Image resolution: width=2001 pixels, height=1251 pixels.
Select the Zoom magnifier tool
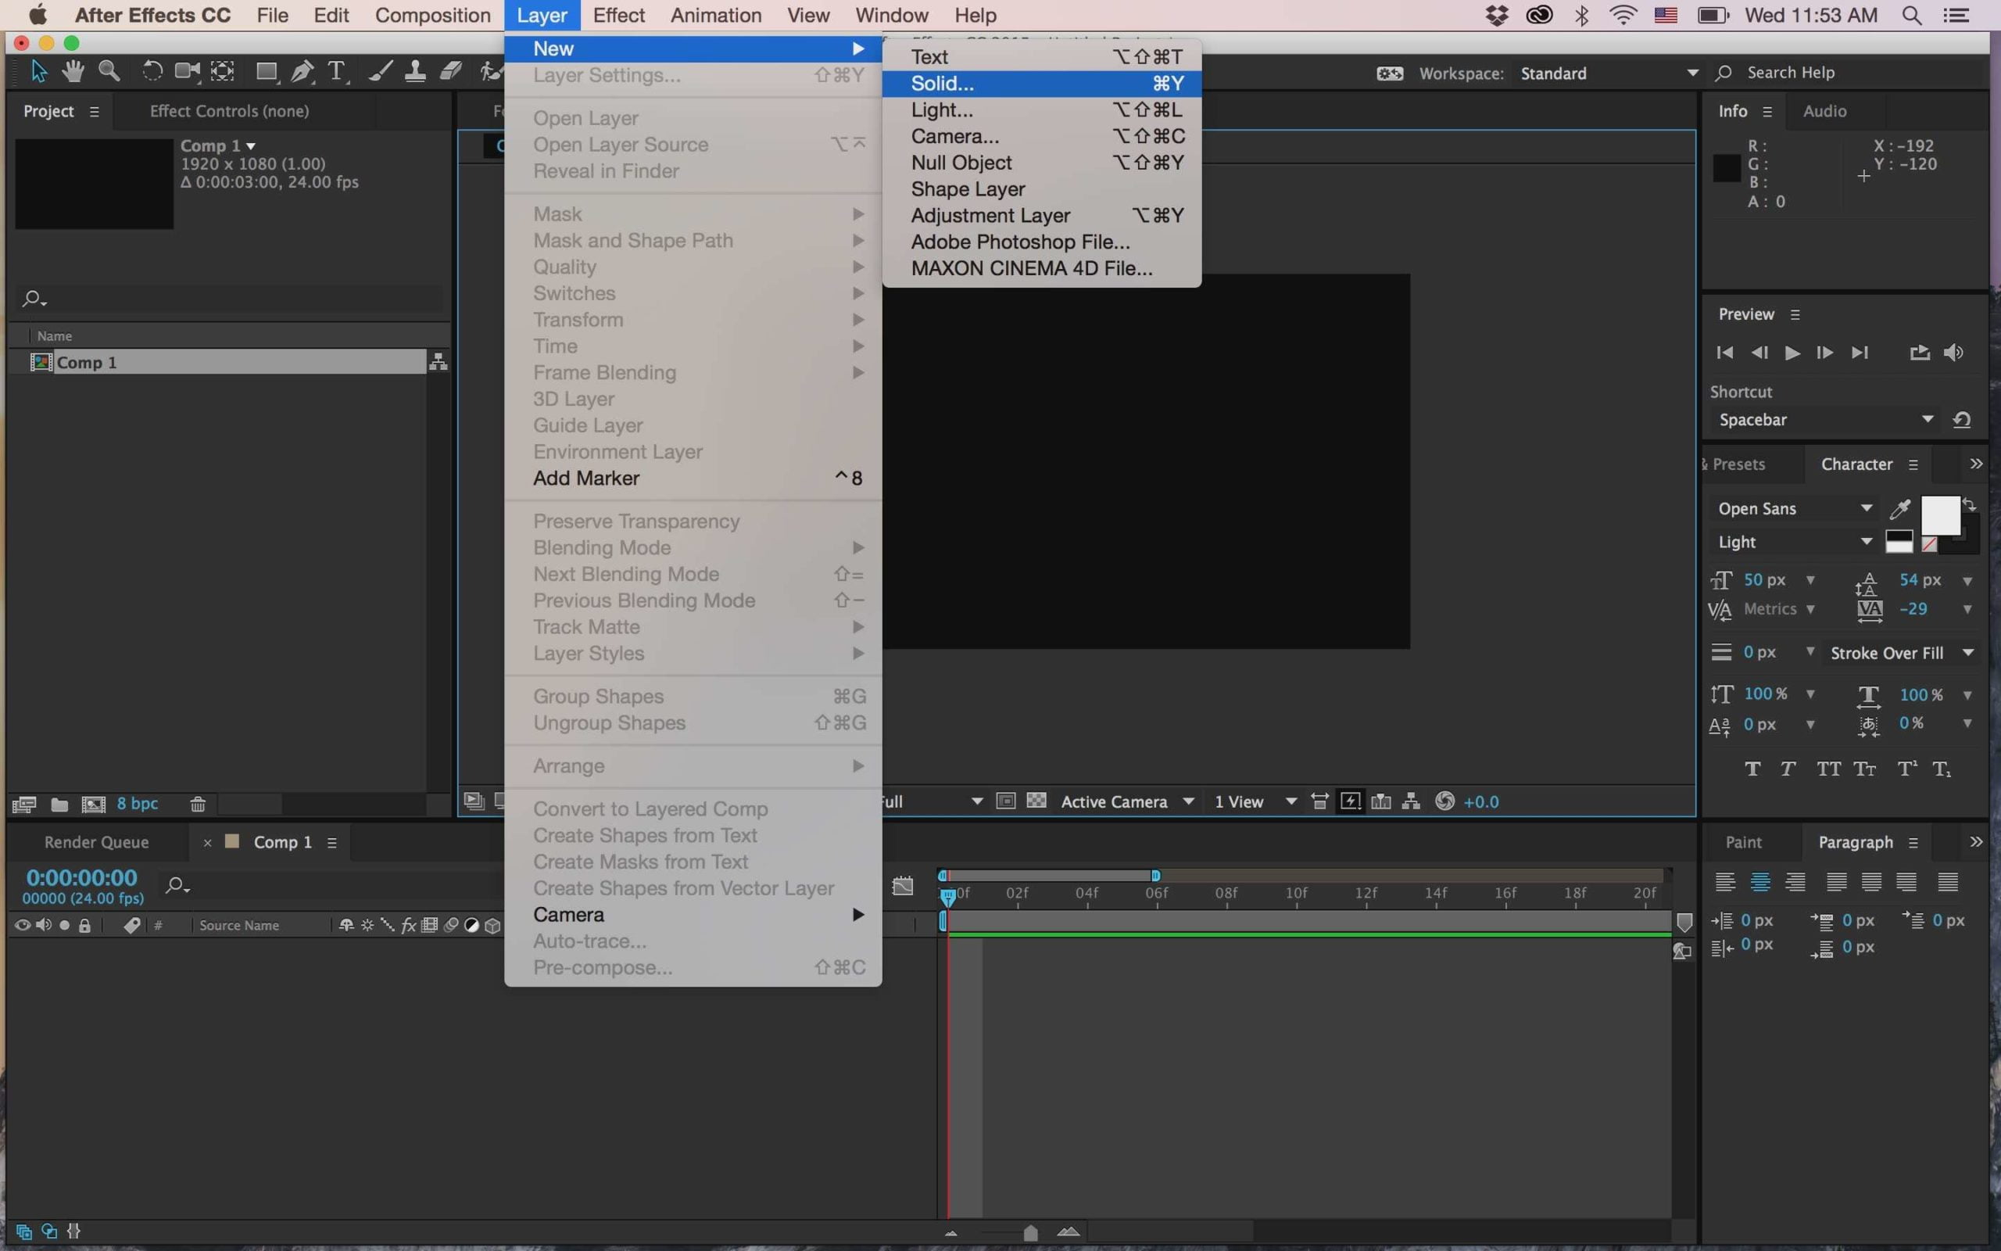(109, 72)
